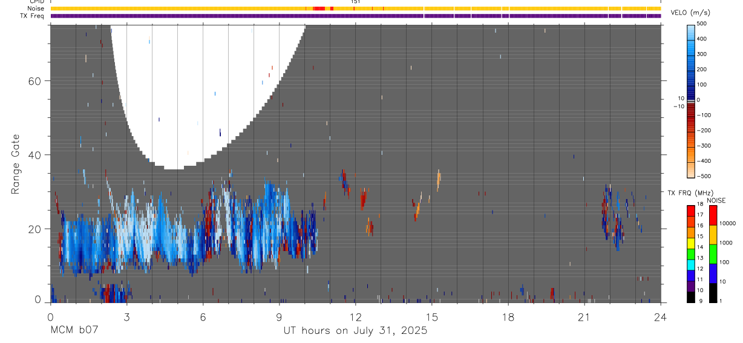Click velocity scale tick '-300'
This screenshot has height=343, width=743.
pos(704,146)
